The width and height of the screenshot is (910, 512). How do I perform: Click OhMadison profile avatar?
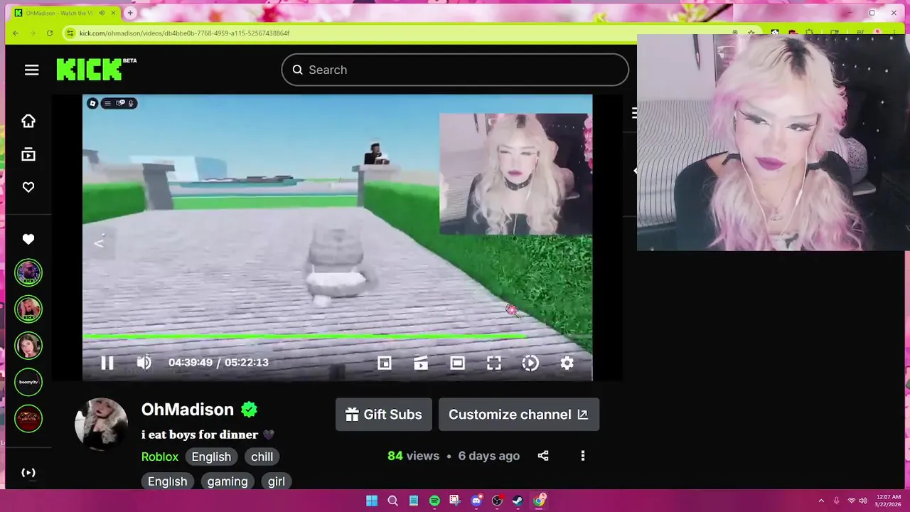pyautogui.click(x=101, y=424)
